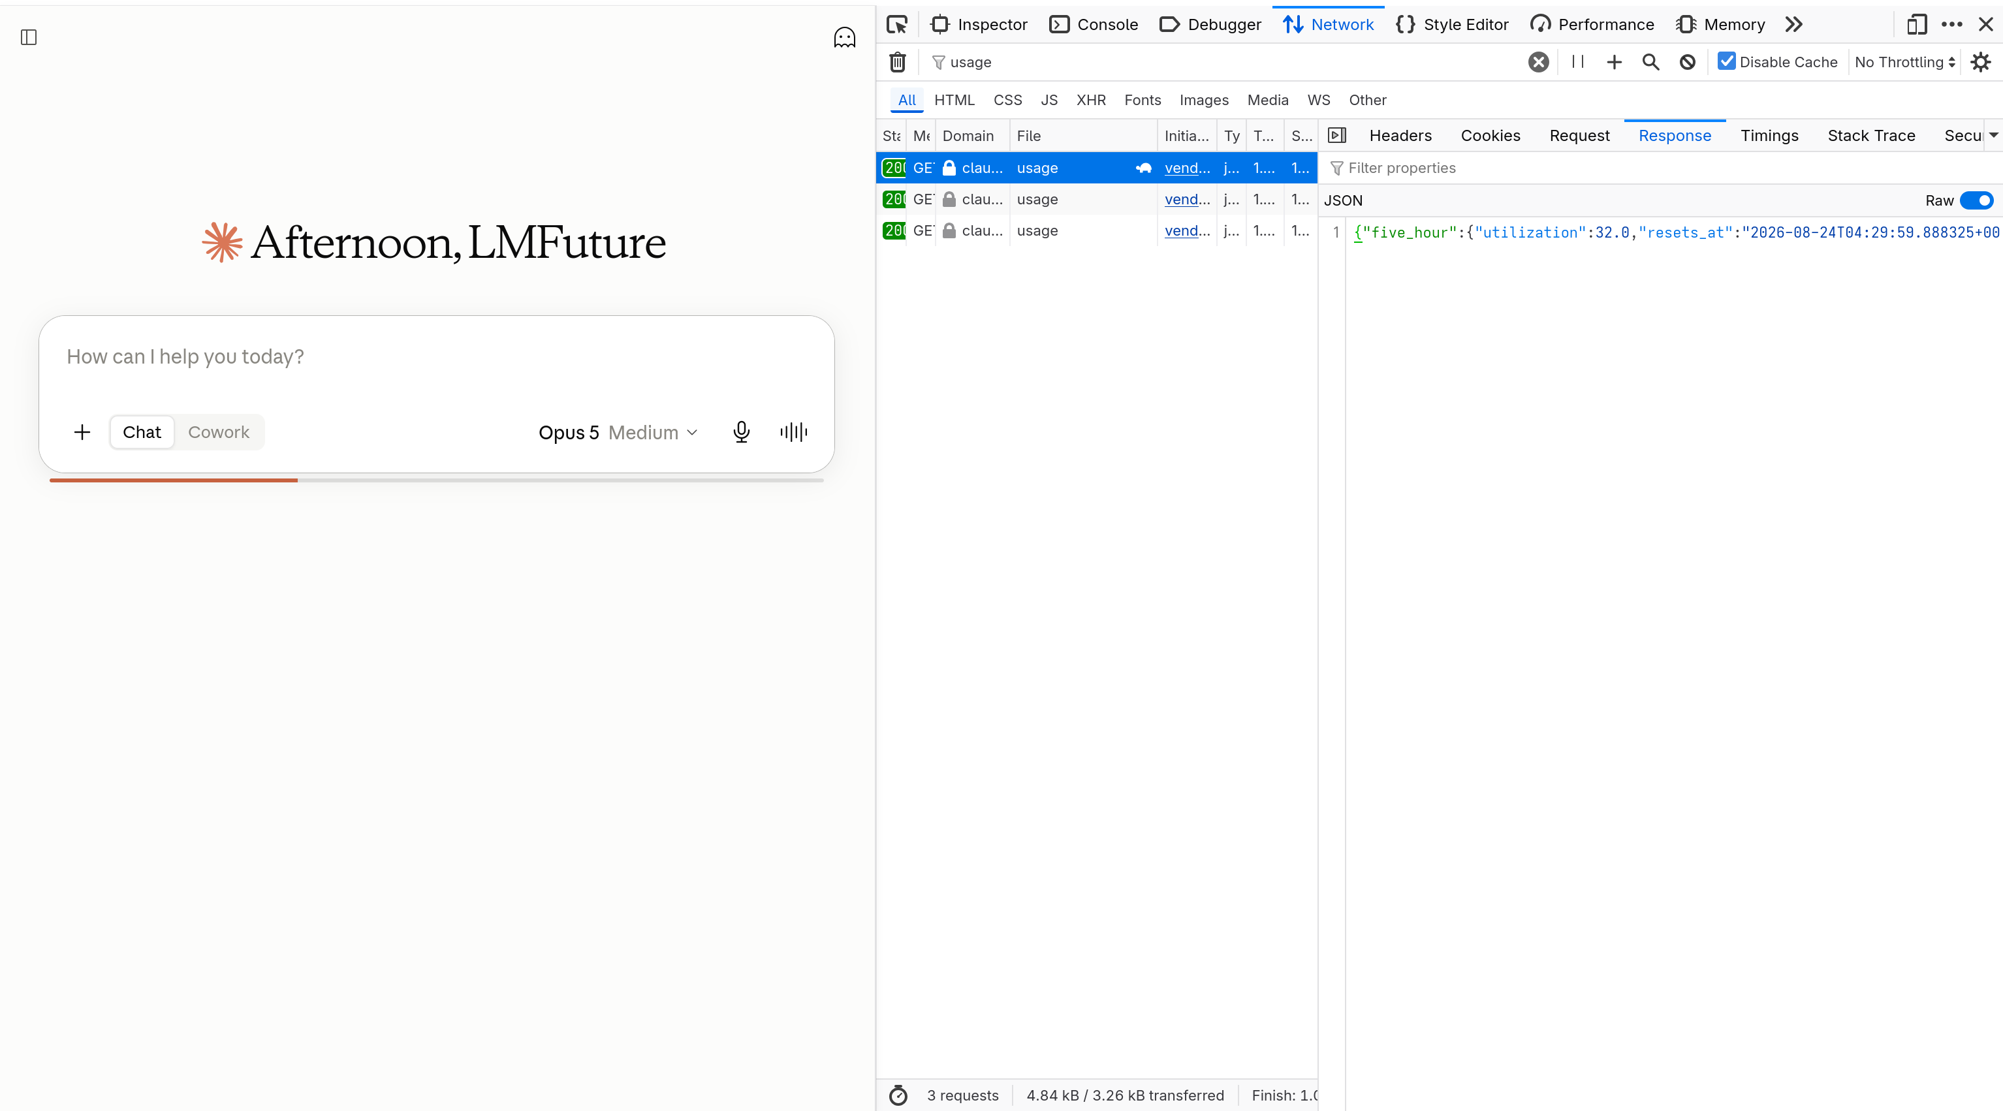This screenshot has width=2003, height=1111.
Task: Click the performance analysis stopwatch icon
Action: click(x=898, y=1095)
